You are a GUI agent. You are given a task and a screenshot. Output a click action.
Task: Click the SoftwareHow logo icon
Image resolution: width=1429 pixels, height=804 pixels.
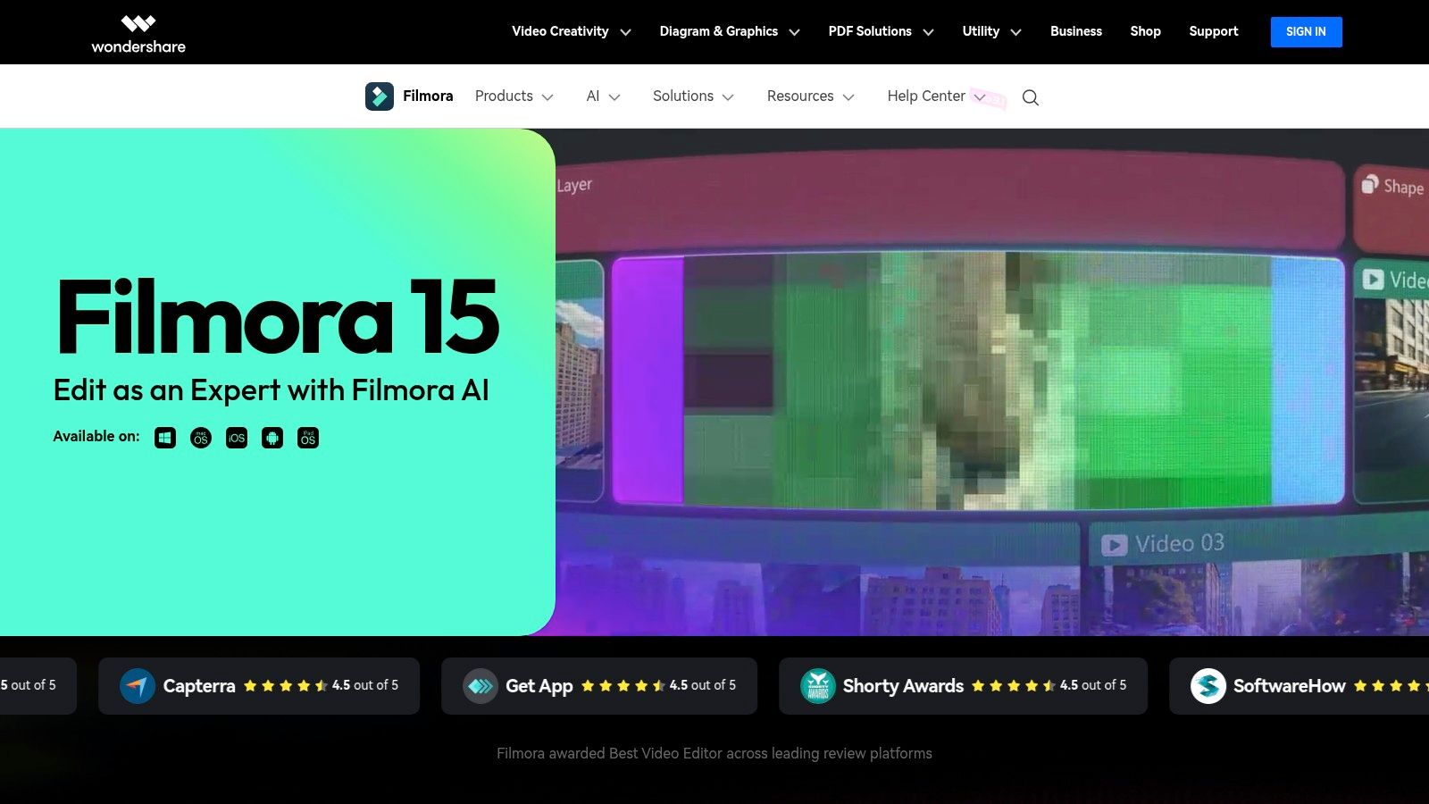[1208, 686]
